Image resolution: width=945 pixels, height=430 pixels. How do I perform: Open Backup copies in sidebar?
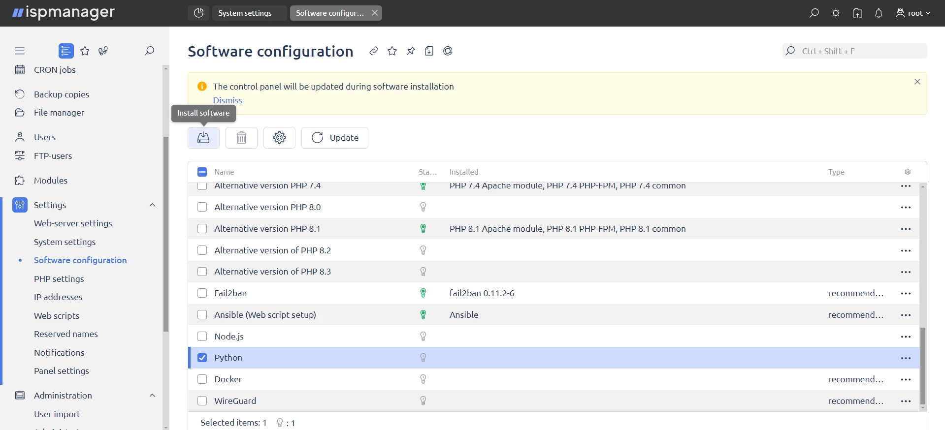pyautogui.click(x=62, y=94)
